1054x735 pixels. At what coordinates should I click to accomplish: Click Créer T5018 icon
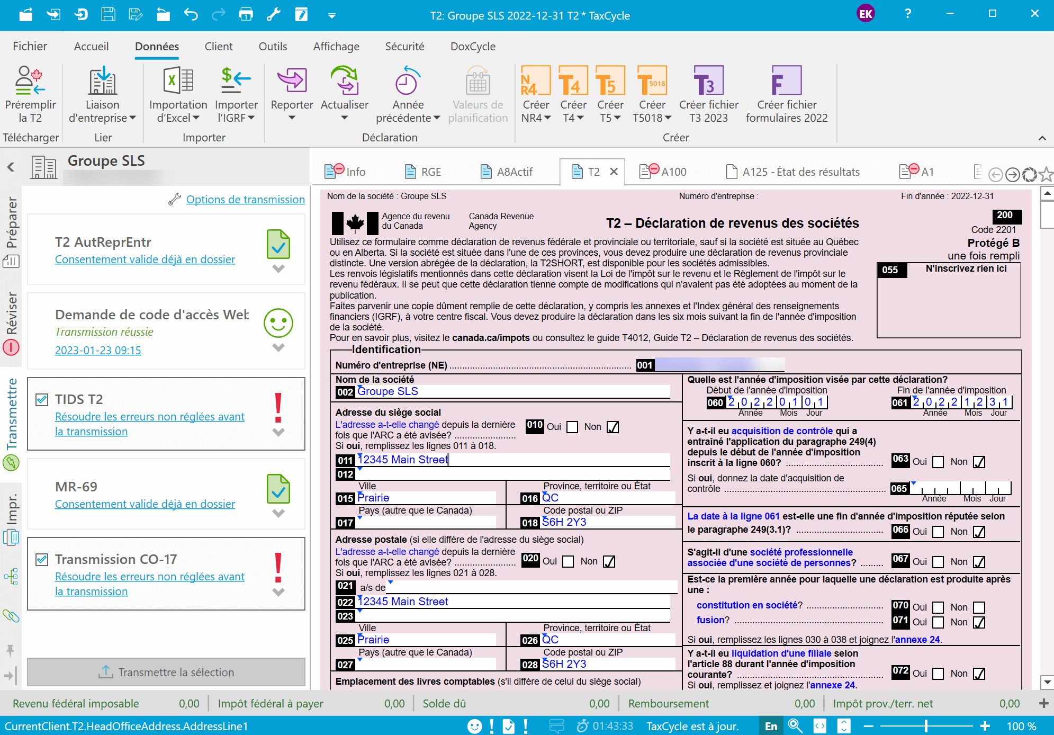click(652, 80)
